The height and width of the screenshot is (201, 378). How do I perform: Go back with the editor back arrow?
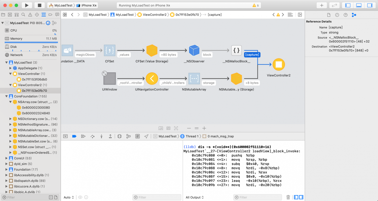click(x=72, y=14)
